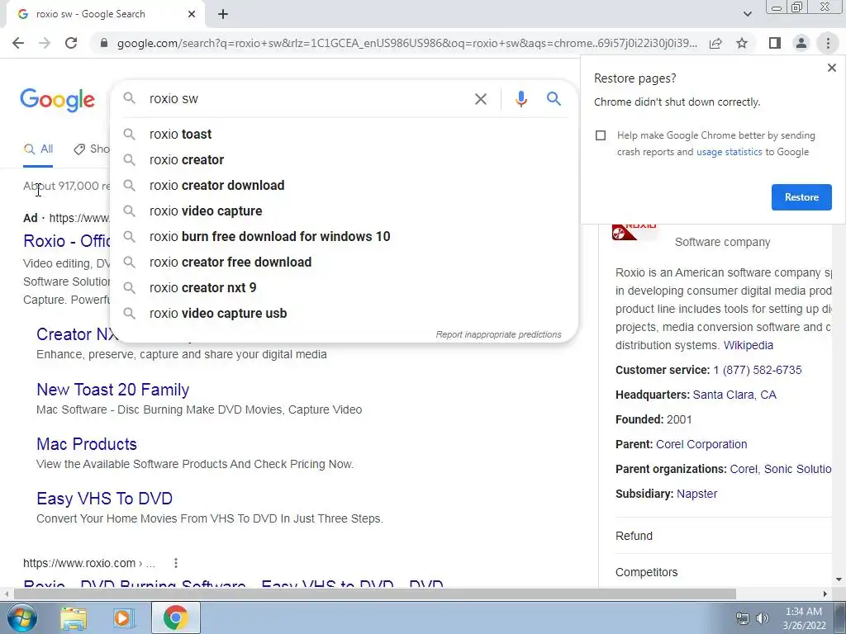Select roxio burn free download for windows 10
The image size is (846, 634).
[345, 237]
